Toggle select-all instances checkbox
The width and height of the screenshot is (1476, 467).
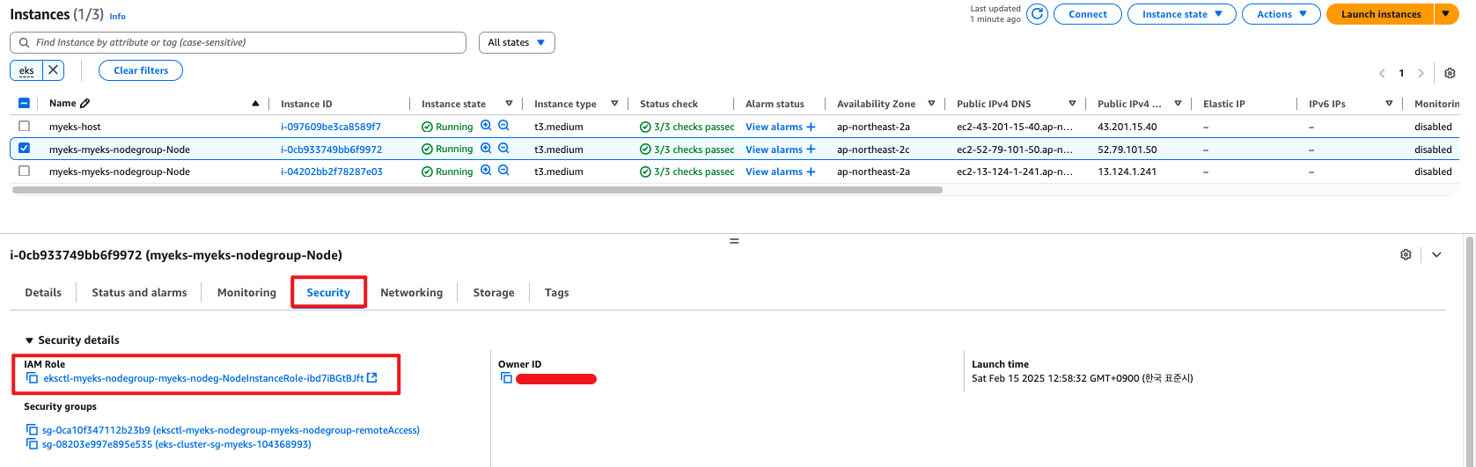(25, 104)
